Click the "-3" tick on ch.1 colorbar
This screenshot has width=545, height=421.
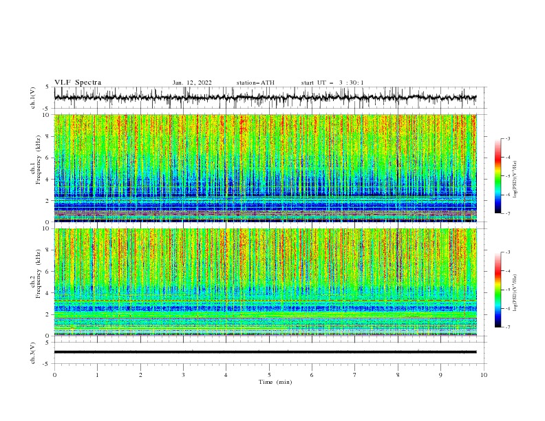(508, 138)
